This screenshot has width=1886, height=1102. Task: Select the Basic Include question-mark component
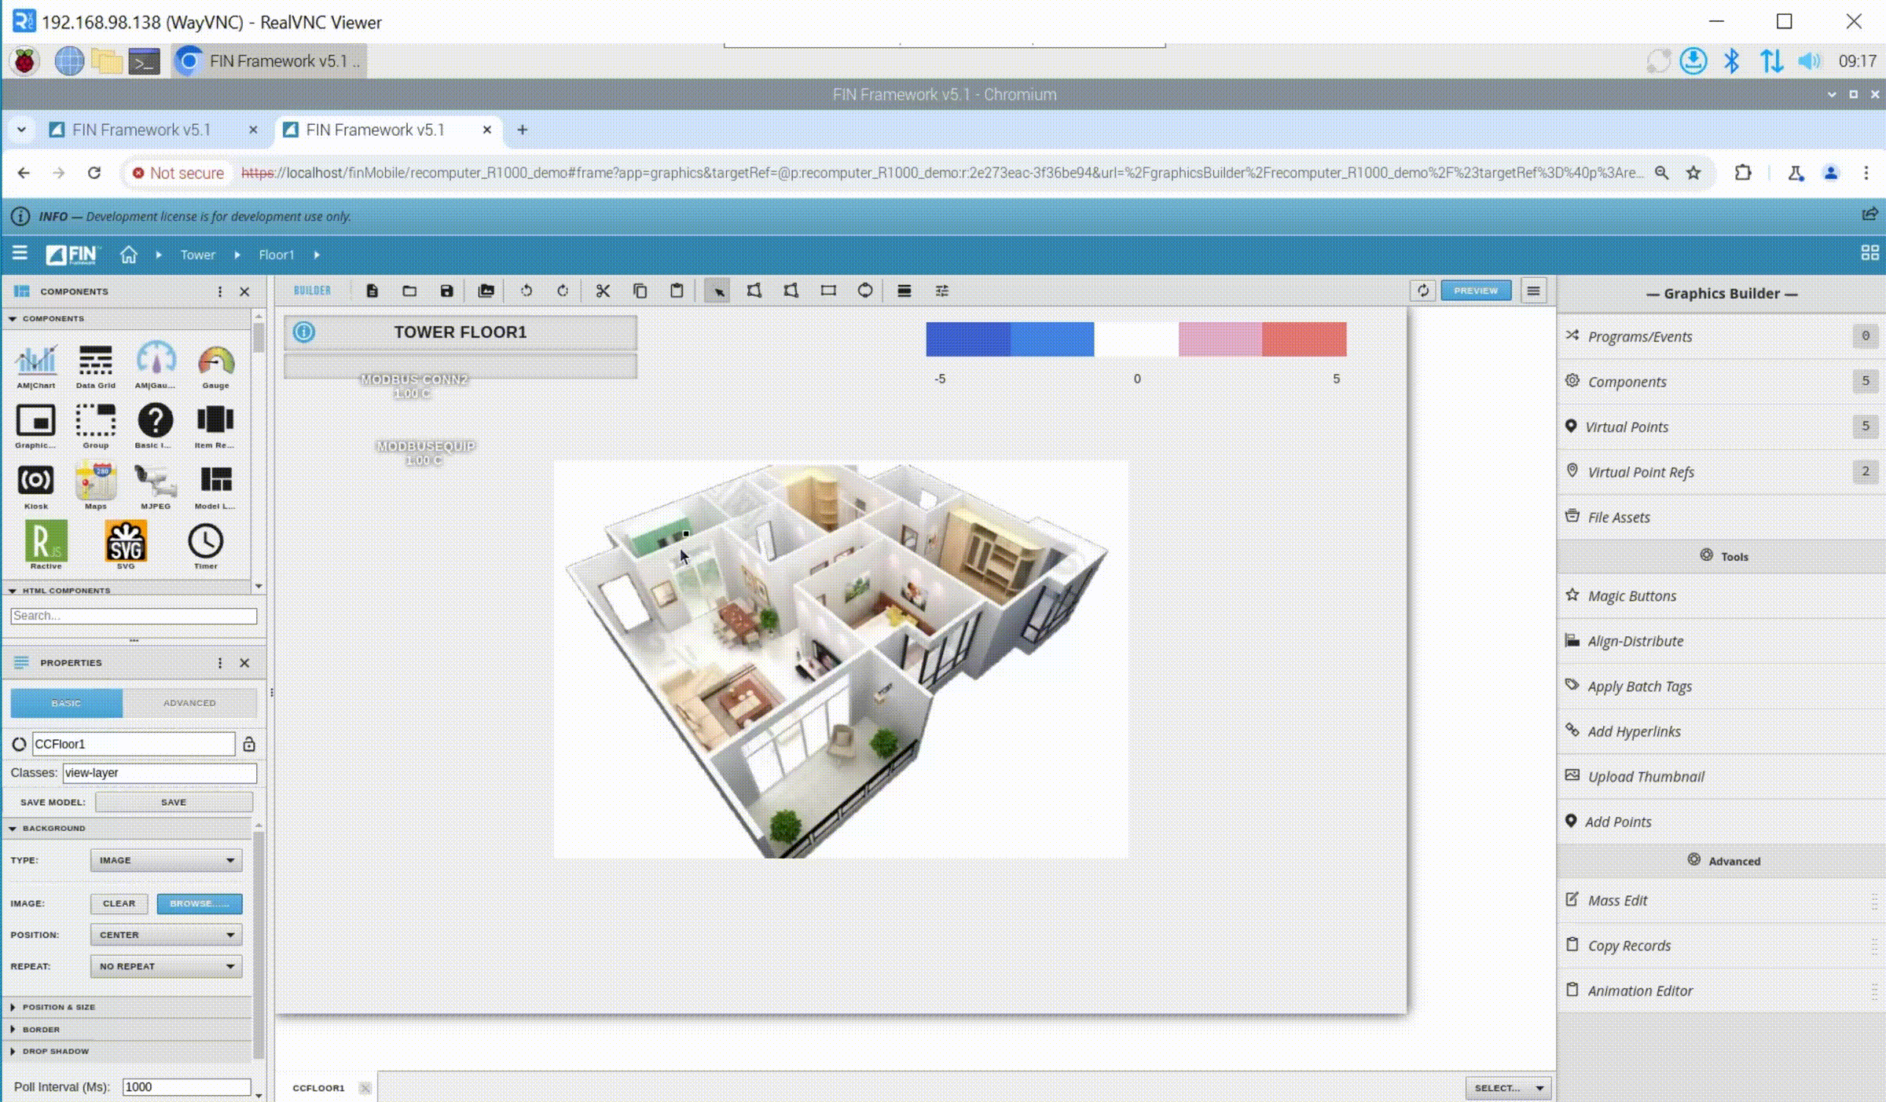pos(156,425)
